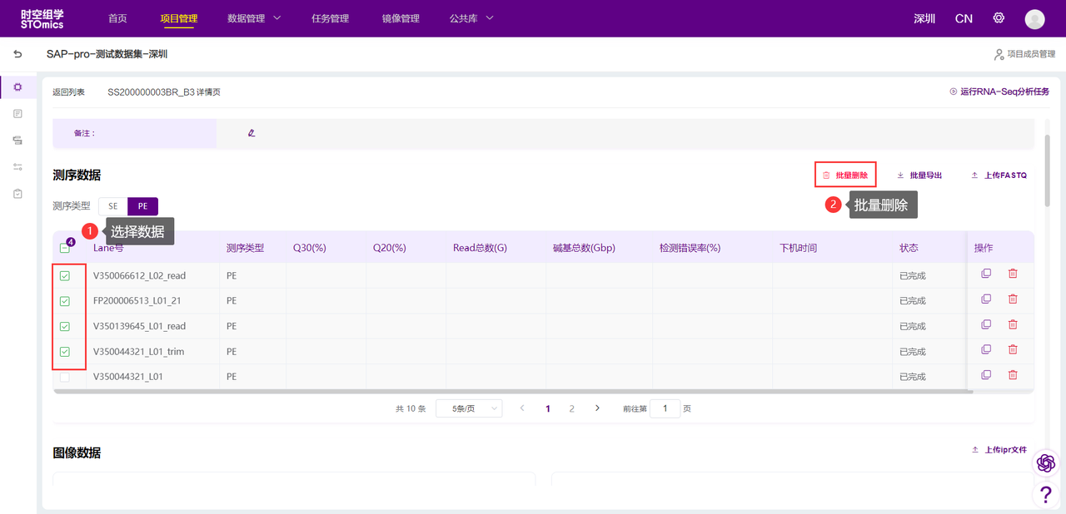Click 运行RNA-Seq分析任务 link
This screenshot has width=1066, height=514.
[x=999, y=91]
